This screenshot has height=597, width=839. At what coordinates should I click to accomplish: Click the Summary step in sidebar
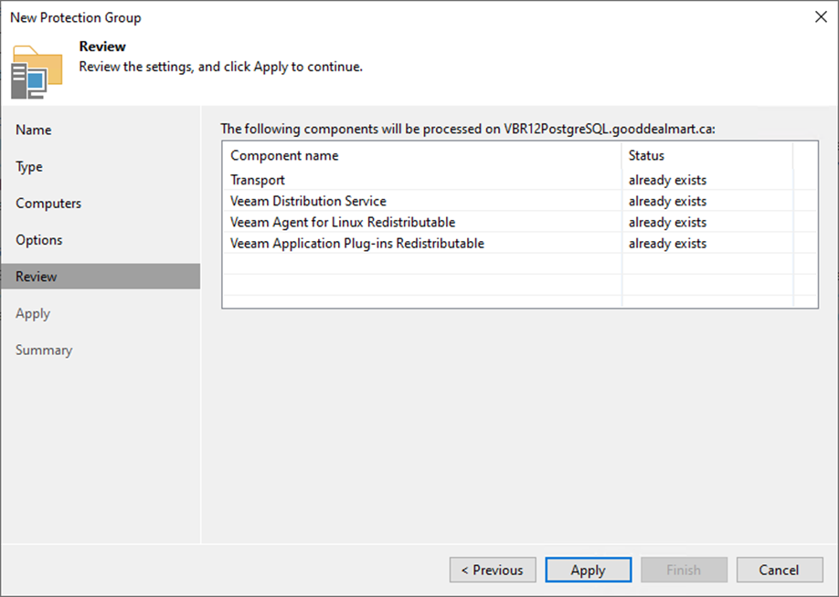point(44,351)
